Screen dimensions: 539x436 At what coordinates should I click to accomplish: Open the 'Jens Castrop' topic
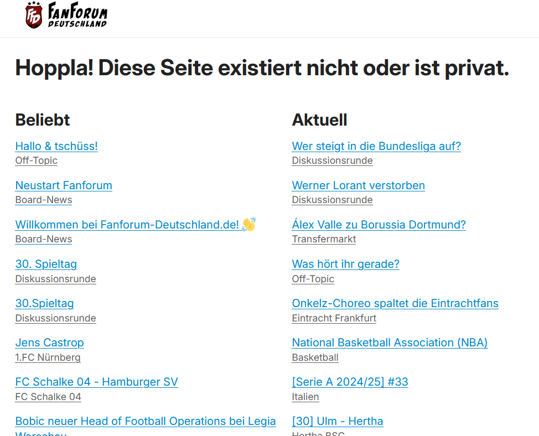pos(49,342)
